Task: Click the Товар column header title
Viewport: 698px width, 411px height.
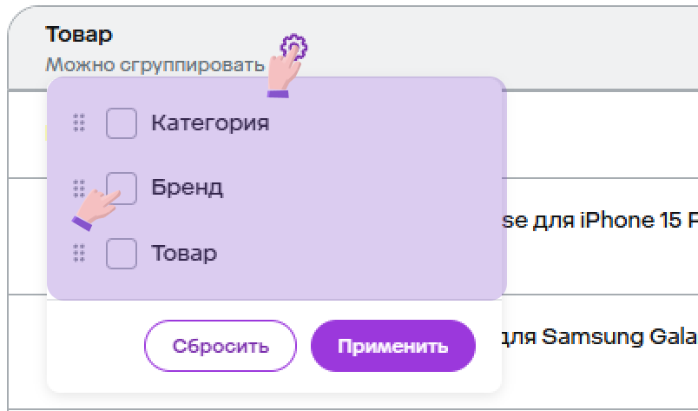Action: [79, 35]
